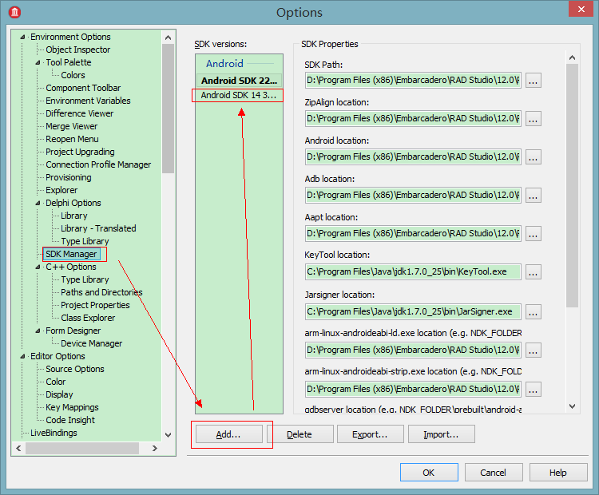Browse for arm-linux-androideabi-strip.exe location

point(534,389)
